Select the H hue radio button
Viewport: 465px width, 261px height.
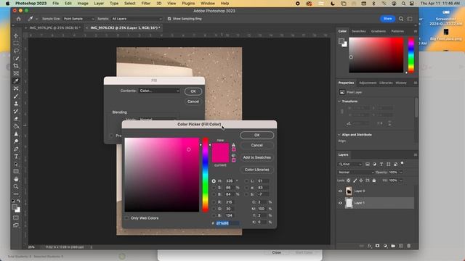(x=214, y=181)
